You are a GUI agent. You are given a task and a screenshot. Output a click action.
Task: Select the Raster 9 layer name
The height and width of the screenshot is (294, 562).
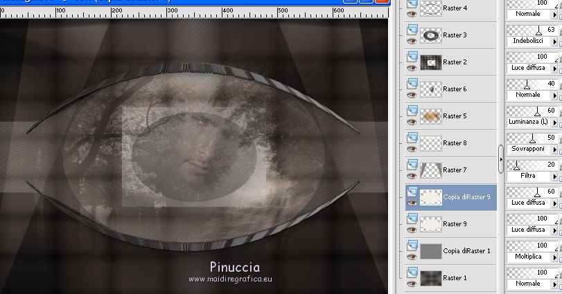[x=455, y=224]
